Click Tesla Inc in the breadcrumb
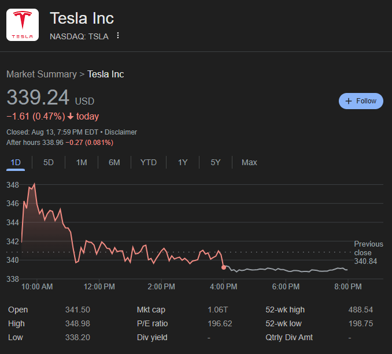 [105, 74]
